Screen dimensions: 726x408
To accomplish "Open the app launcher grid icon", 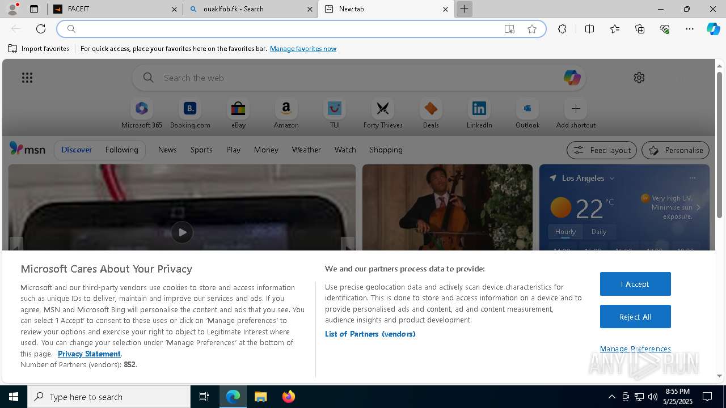I will 27,78.
